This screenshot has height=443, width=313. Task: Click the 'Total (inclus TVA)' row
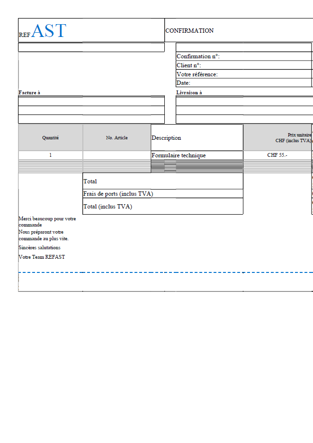[x=163, y=206]
